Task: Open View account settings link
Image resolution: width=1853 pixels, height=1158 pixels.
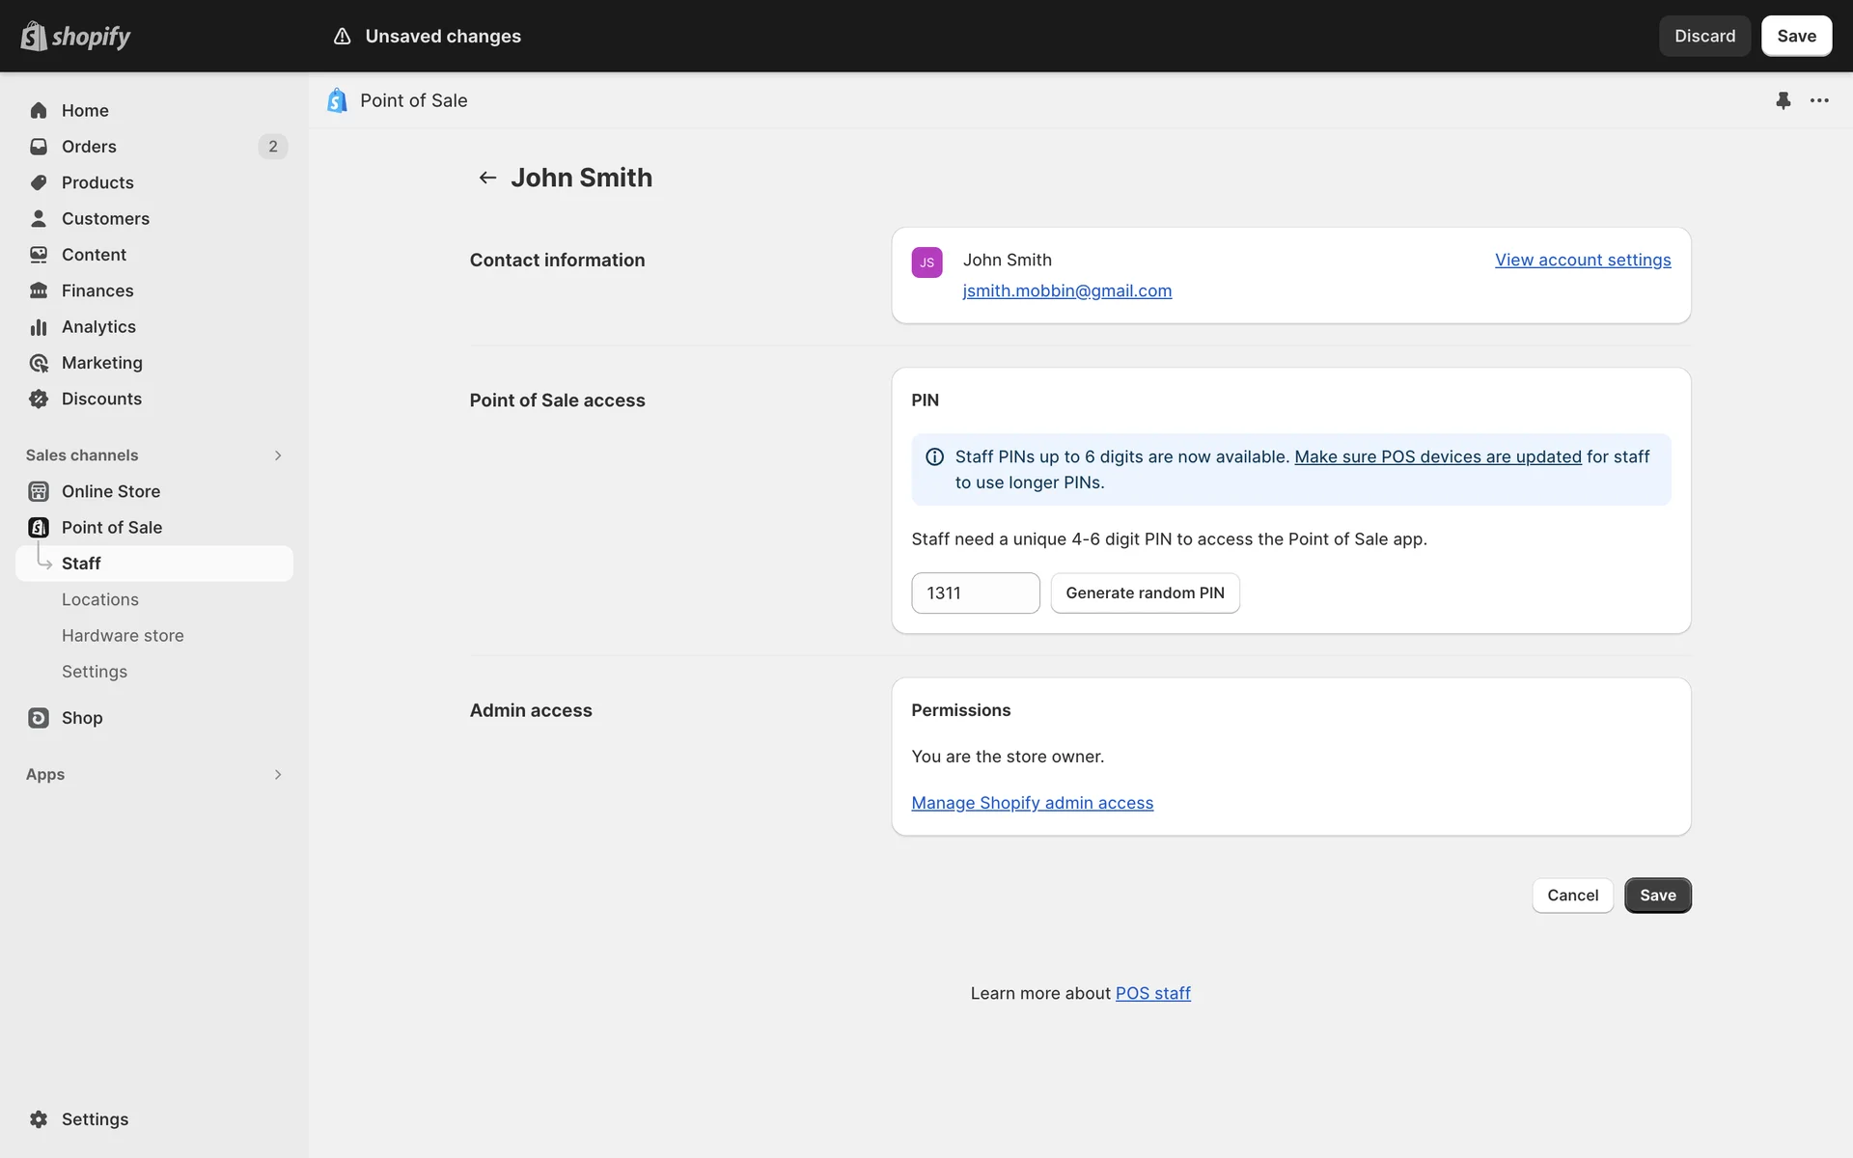Action: (x=1583, y=260)
